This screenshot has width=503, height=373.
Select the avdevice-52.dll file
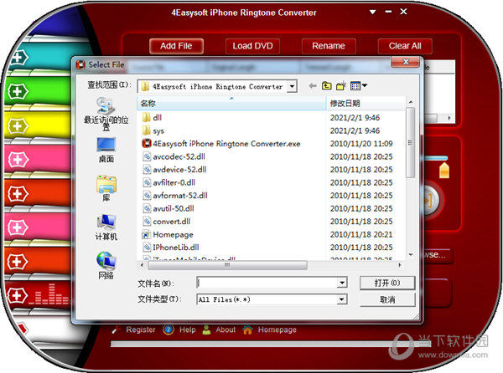174,170
